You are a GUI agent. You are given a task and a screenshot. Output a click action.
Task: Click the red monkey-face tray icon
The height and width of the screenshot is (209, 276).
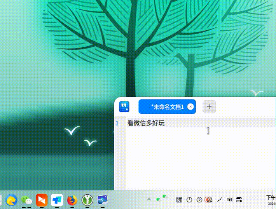pyautogui.click(x=209, y=200)
